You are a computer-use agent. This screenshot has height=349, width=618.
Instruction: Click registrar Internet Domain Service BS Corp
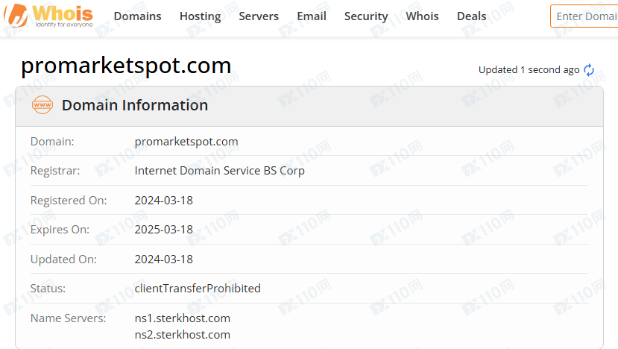(x=219, y=171)
